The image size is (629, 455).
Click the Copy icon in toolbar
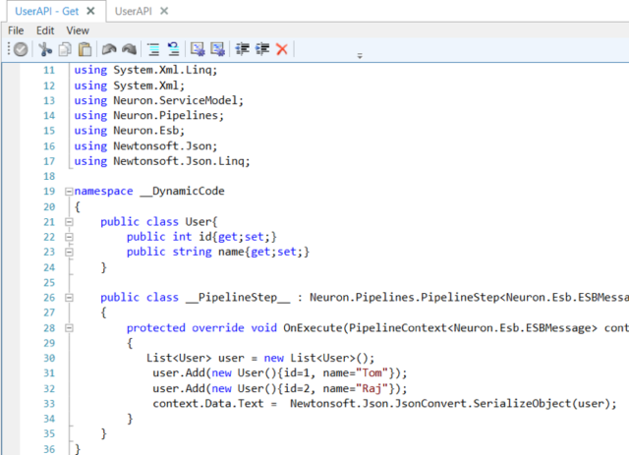point(65,49)
